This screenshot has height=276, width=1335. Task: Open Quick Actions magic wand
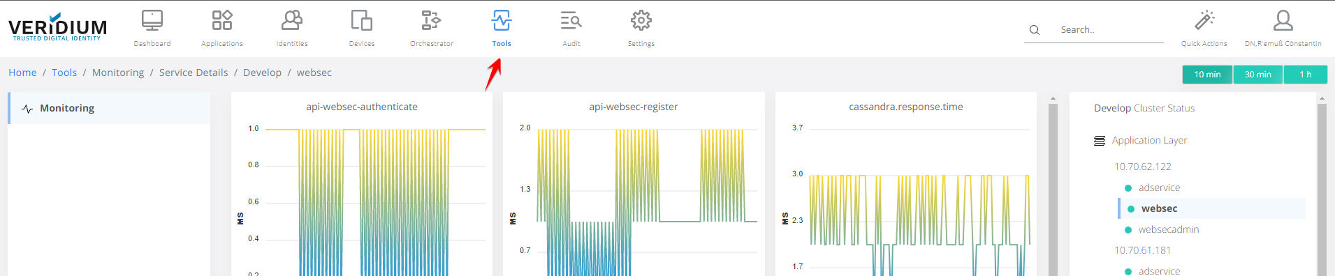point(1204,20)
